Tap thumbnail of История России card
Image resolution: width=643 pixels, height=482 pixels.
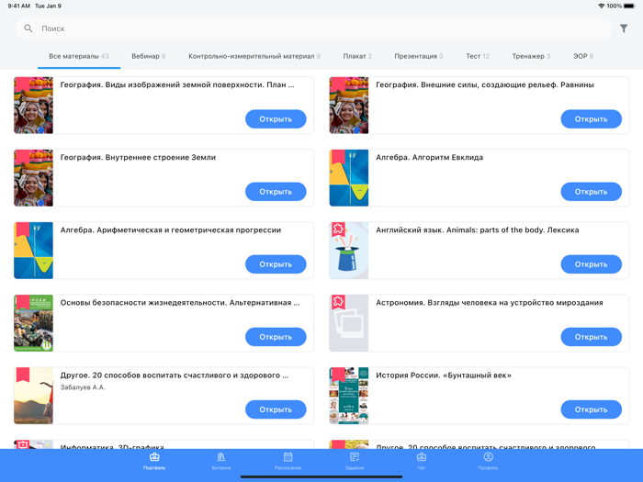tap(348, 396)
